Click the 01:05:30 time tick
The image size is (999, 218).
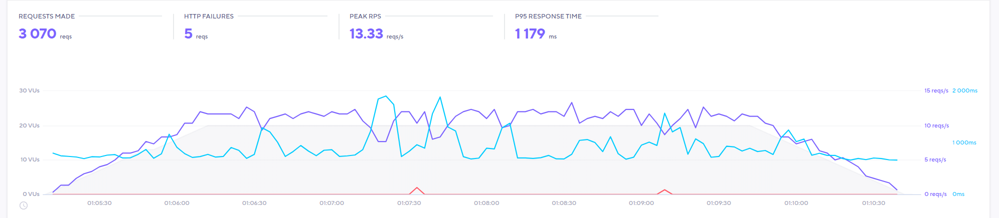point(99,203)
